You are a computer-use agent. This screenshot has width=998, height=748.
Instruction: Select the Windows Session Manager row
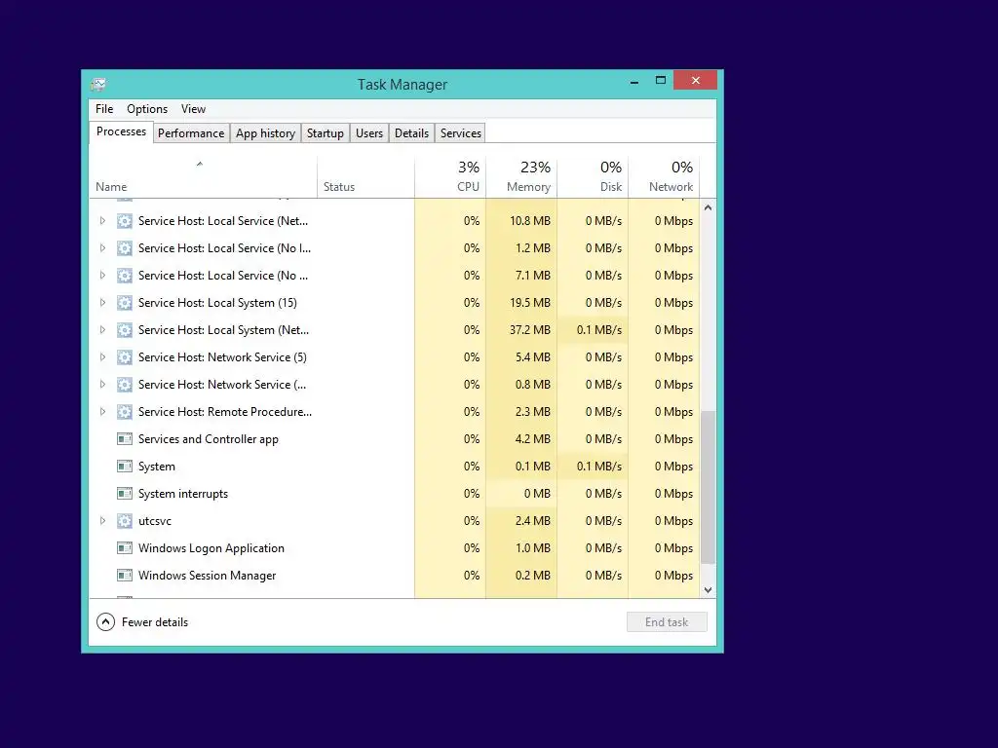(395, 576)
